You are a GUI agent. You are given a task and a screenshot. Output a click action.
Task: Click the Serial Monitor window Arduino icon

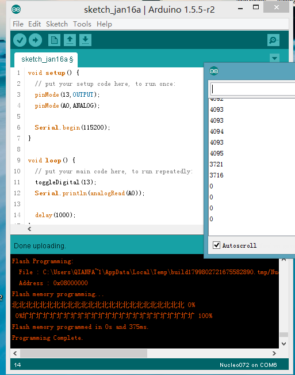click(x=214, y=71)
